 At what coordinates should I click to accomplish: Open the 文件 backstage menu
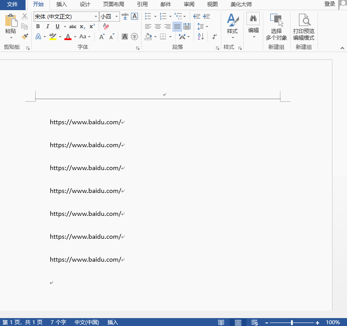(x=13, y=4)
